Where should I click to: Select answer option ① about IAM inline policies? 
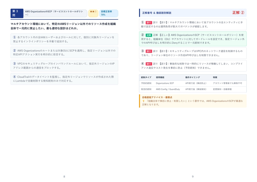(64, 39)
